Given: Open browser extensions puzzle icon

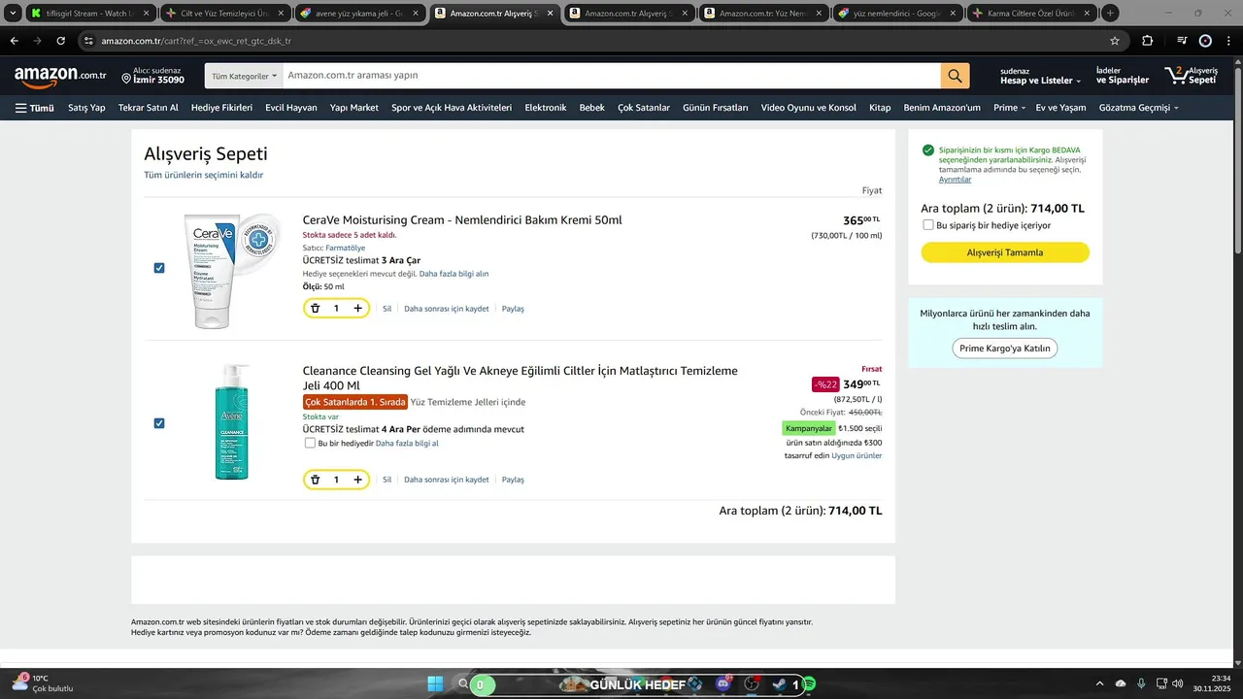Looking at the screenshot, I should click(1148, 41).
